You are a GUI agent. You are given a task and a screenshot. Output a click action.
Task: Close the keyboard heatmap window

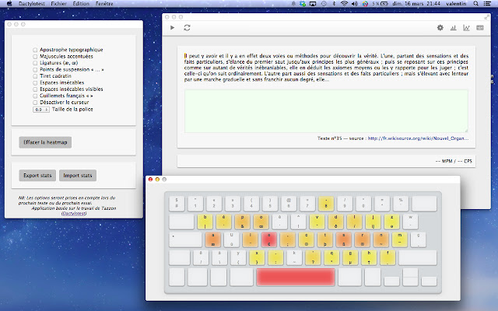pos(150,180)
